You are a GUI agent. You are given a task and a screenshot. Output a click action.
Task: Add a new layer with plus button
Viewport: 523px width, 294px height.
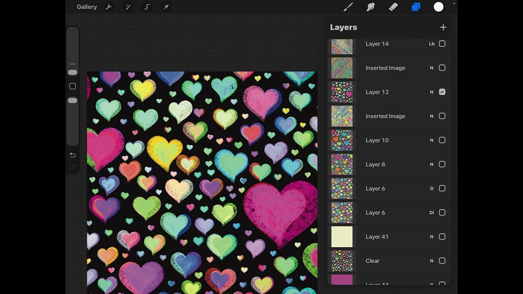pyautogui.click(x=443, y=27)
